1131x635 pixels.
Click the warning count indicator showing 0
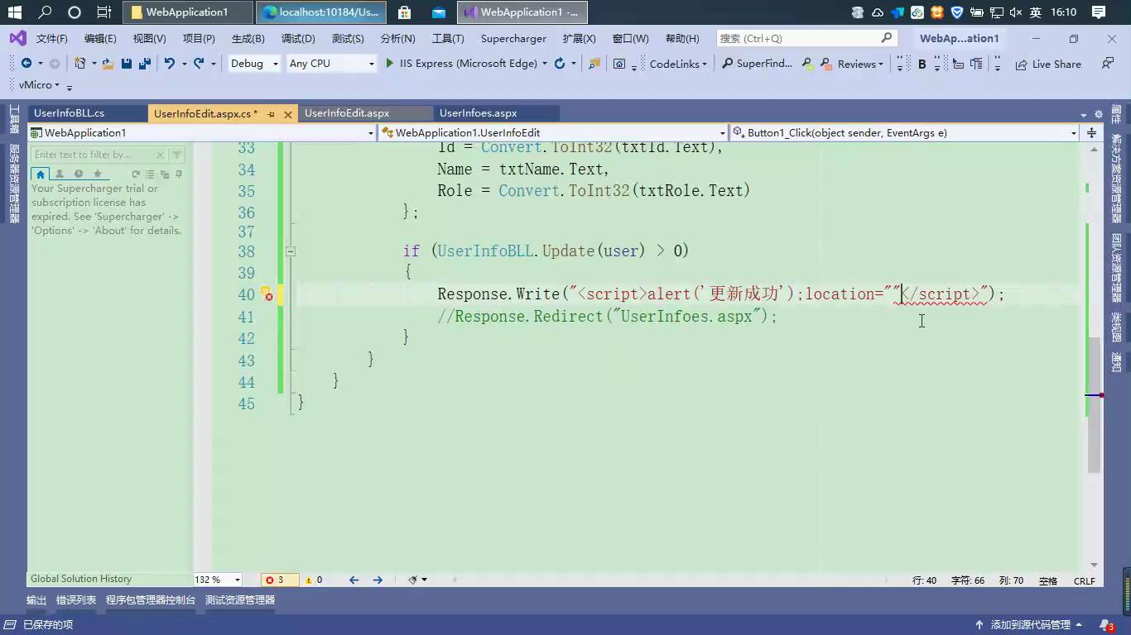click(x=314, y=580)
